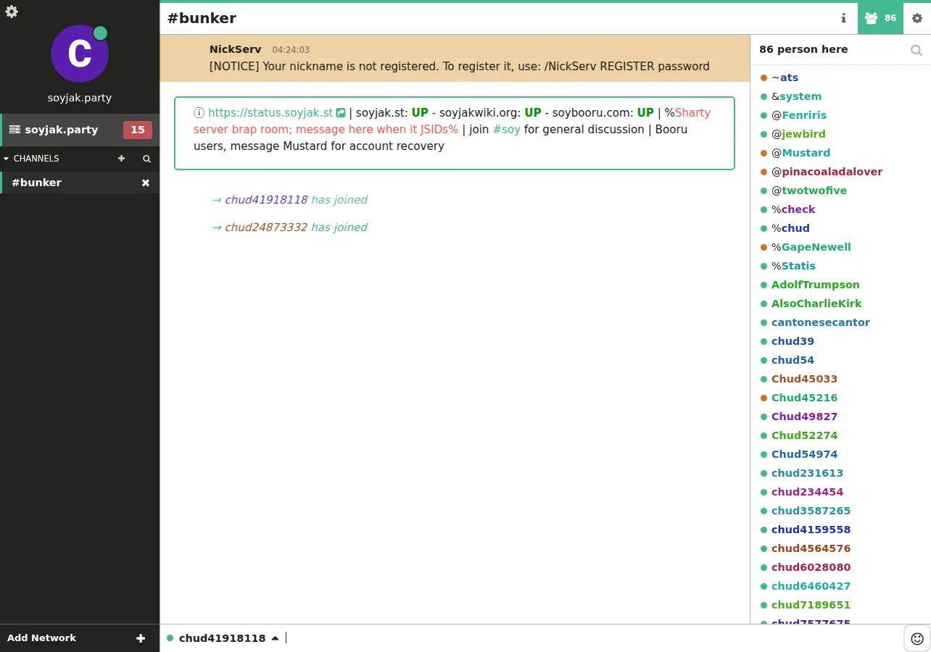The width and height of the screenshot is (931, 652).
Task: Select user Chud54974 in the list
Action: coord(804,454)
